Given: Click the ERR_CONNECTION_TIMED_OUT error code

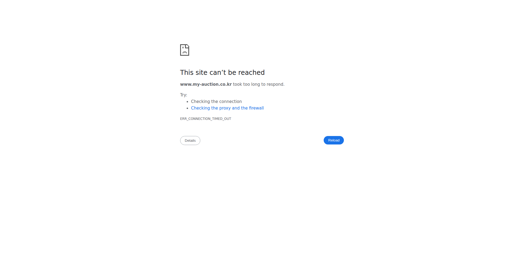Looking at the screenshot, I should pyautogui.click(x=206, y=119).
